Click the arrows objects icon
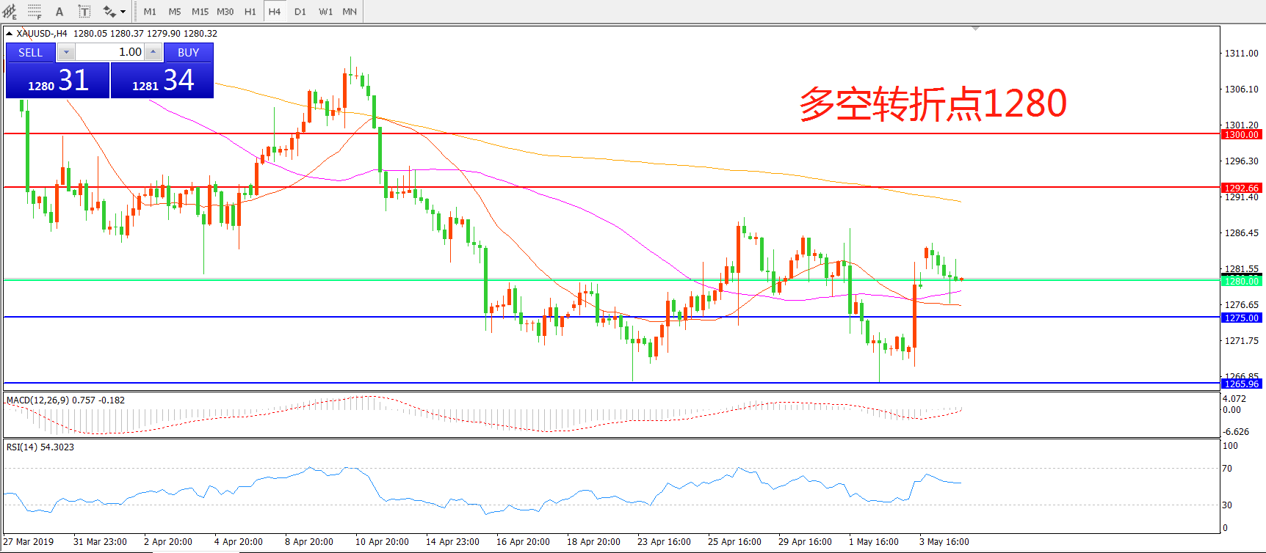This screenshot has width=1266, height=553. point(109,12)
